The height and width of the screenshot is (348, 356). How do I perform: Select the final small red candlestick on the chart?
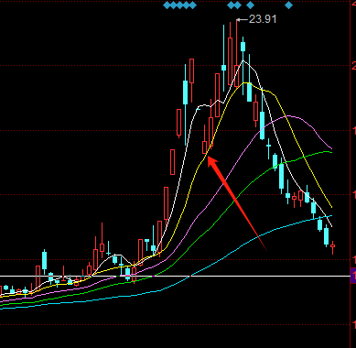[x=333, y=247]
